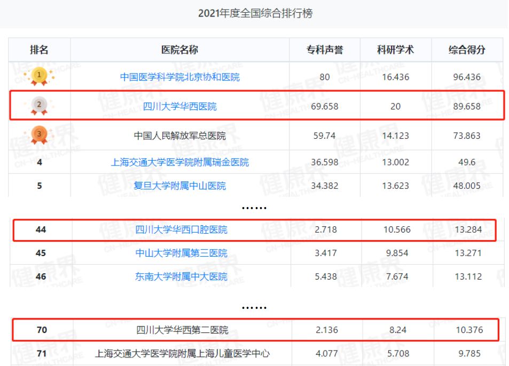Open 复旦大学附属中山医院 link
Viewport: 509px width, 366px height.
pos(179,186)
